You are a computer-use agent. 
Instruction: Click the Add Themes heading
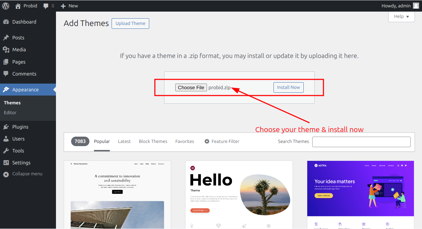point(86,23)
